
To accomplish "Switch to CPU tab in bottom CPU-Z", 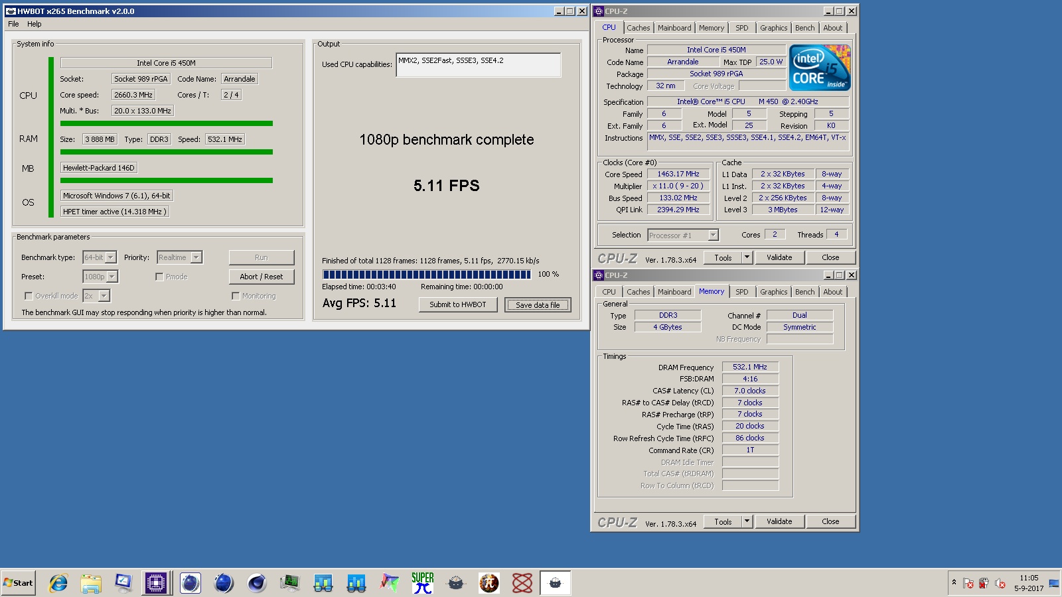I will point(609,292).
